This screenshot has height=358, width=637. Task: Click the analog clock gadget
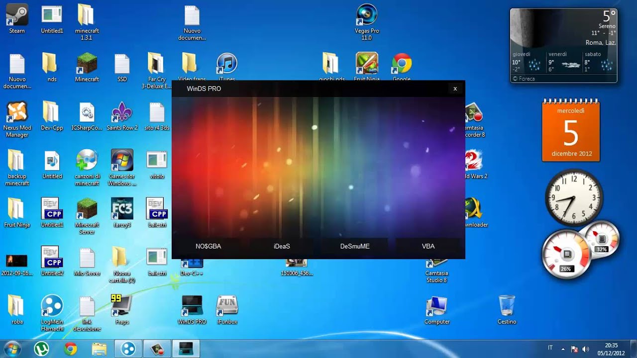[x=574, y=198]
